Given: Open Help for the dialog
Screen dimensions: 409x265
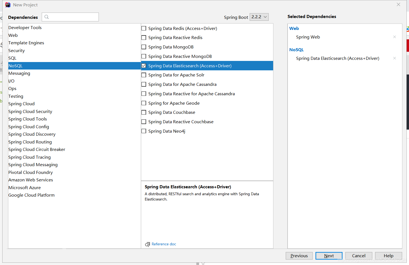Looking at the screenshot, I should coord(388,256).
